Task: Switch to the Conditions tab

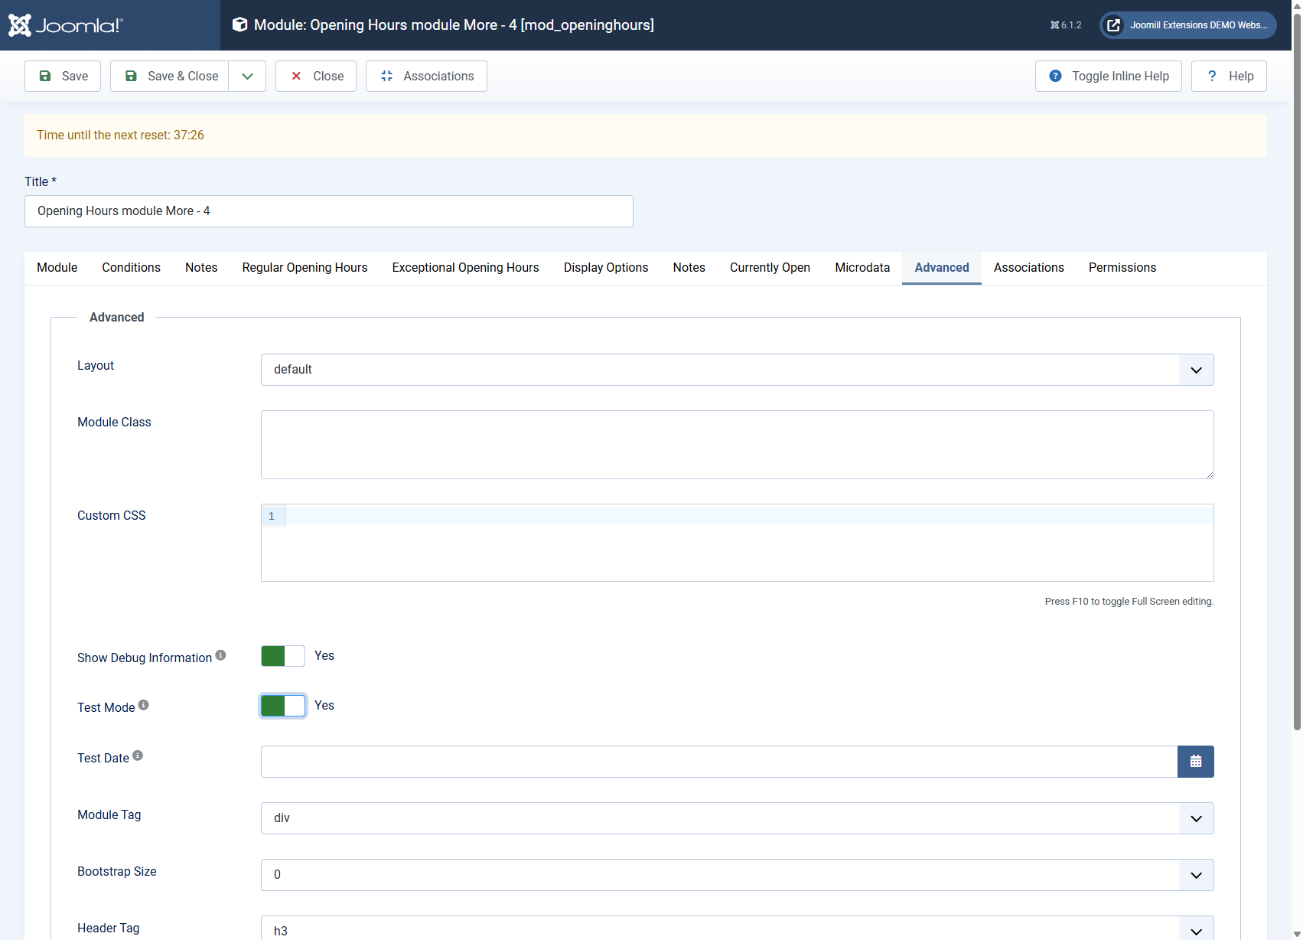Action: coord(131,268)
